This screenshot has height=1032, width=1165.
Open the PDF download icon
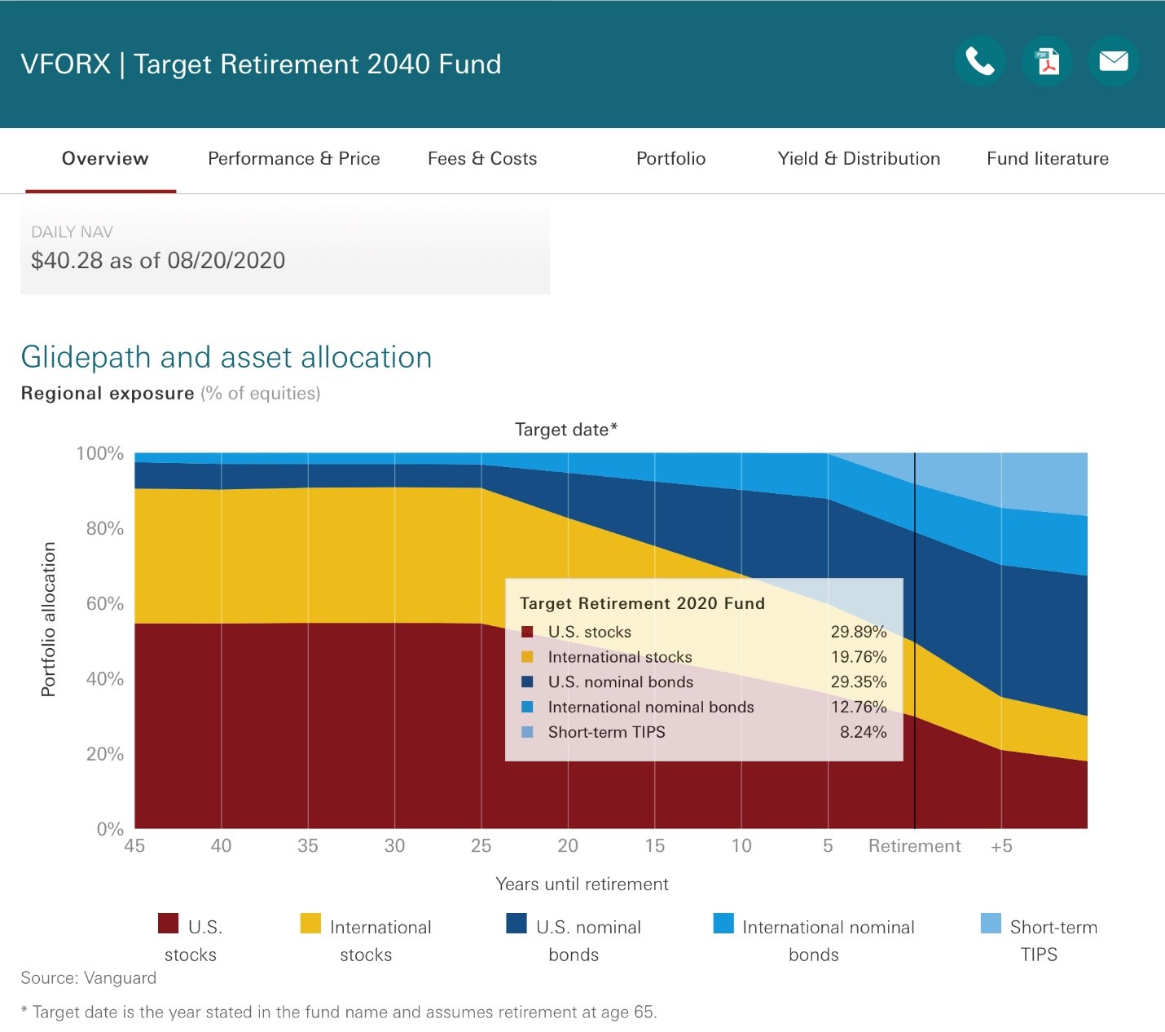pos(1047,61)
